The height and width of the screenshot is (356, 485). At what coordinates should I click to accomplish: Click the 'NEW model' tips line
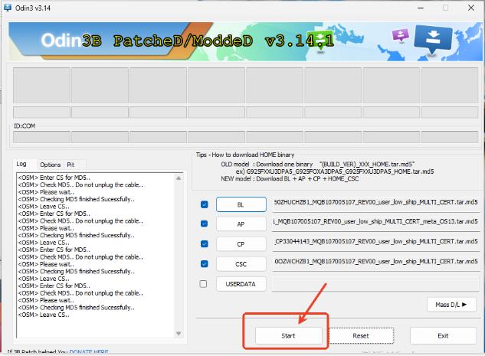coord(290,178)
